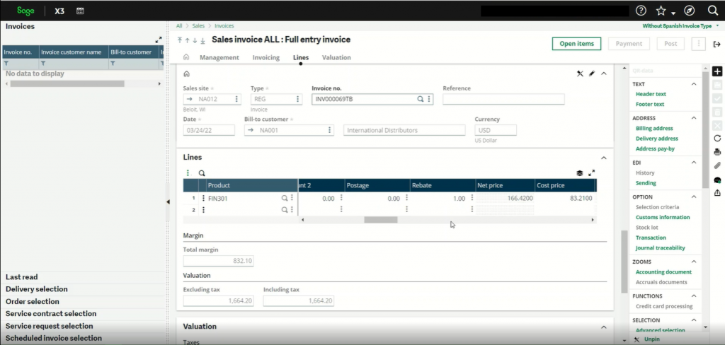Click the main page vertical scrollbar thumb
Screen dimensions: 725x345
pyautogui.click(x=624, y=261)
